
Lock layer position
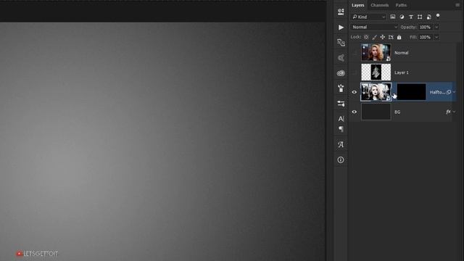tap(383, 37)
